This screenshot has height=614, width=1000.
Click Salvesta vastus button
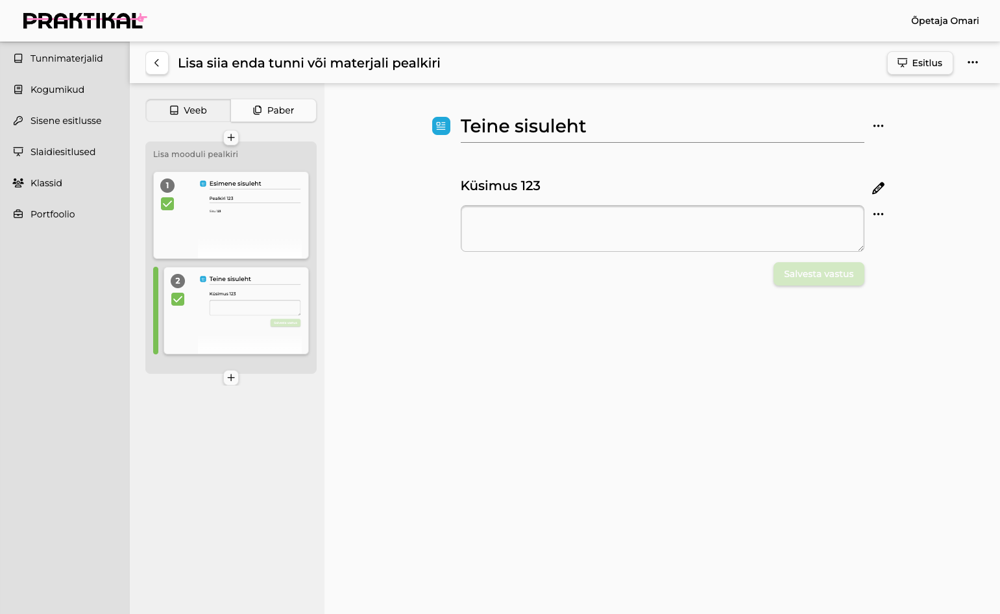tap(819, 274)
